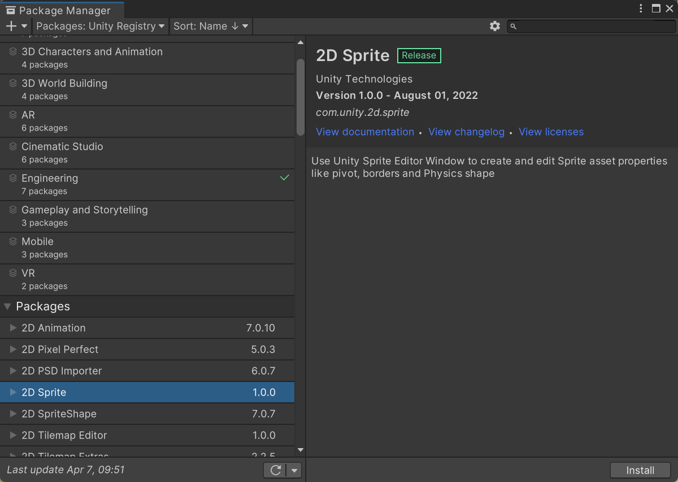Open dropdown arrow next to refresh button
The image size is (678, 482).
click(294, 470)
